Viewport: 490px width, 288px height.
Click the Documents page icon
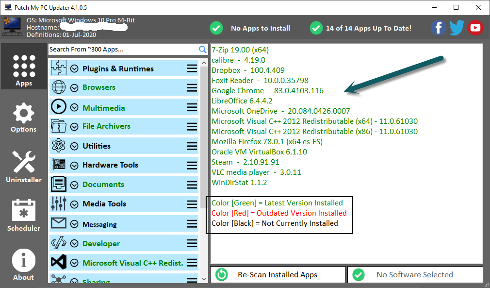(58, 184)
